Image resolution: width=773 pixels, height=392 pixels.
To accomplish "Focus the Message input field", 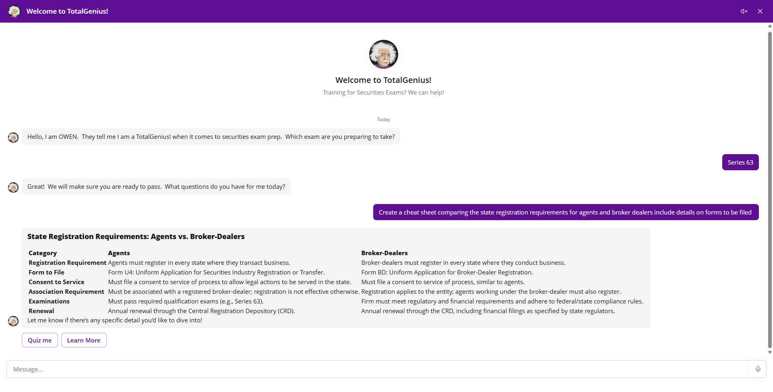I will (x=378, y=369).
